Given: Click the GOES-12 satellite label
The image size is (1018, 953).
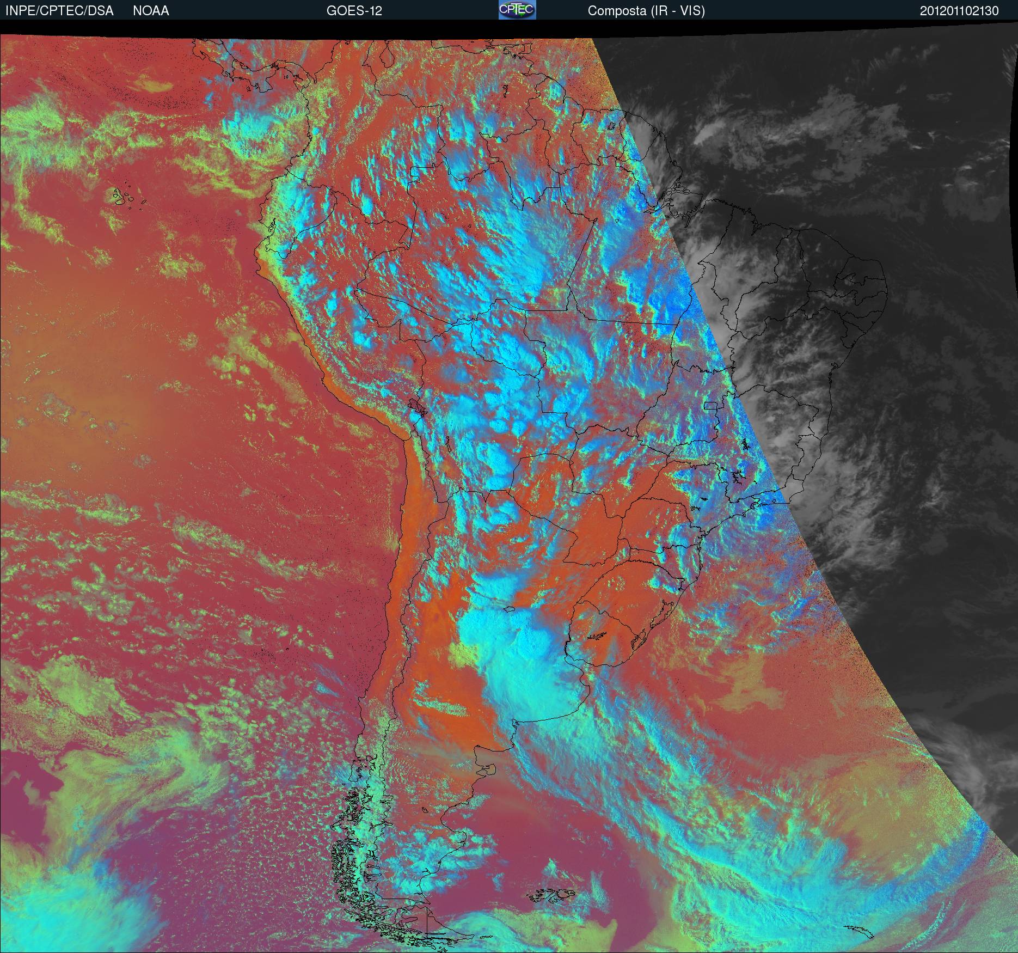Looking at the screenshot, I should tap(354, 11).
